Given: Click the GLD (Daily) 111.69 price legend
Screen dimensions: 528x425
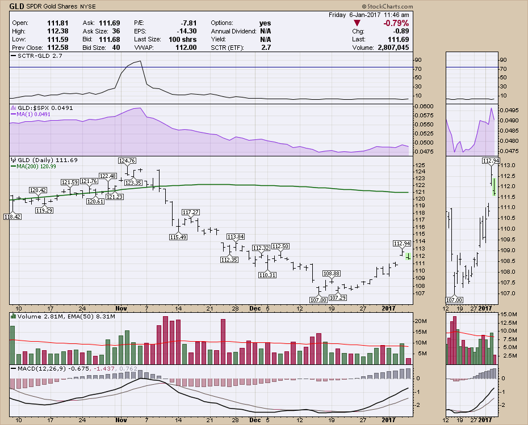Looking at the screenshot, I should tap(44, 160).
